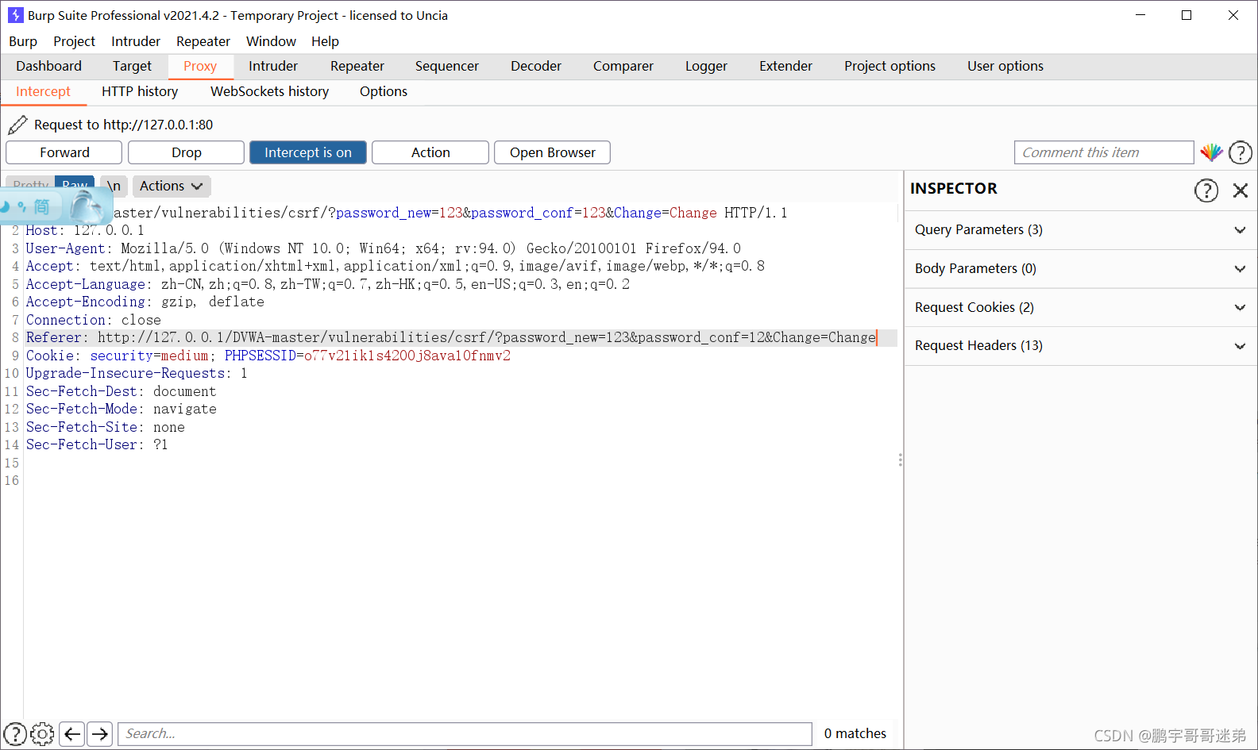This screenshot has height=750, width=1258.
Task: Click the Action button
Action: 430,152
